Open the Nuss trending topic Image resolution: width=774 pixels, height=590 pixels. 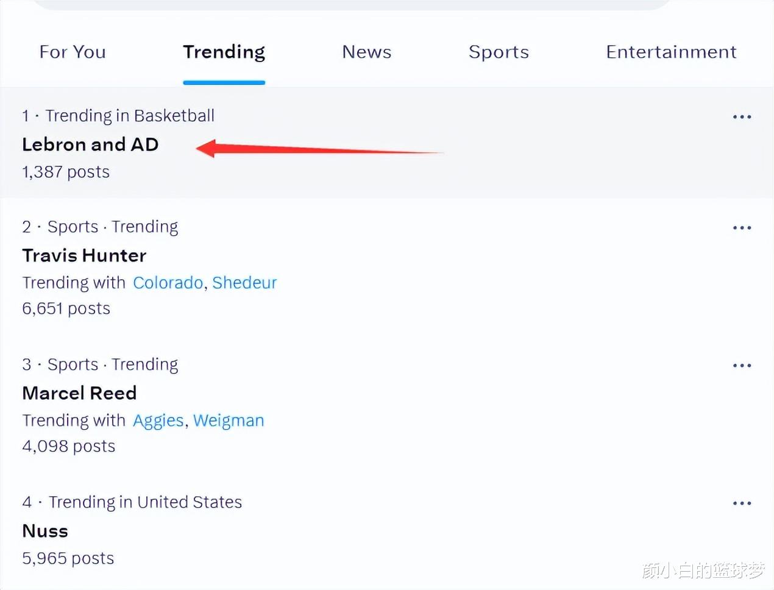click(45, 531)
